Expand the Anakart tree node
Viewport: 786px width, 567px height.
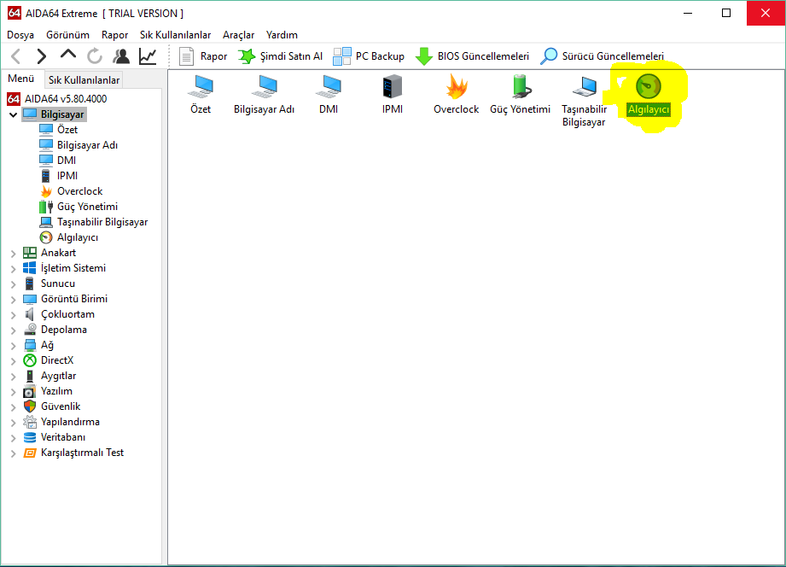[x=14, y=254]
